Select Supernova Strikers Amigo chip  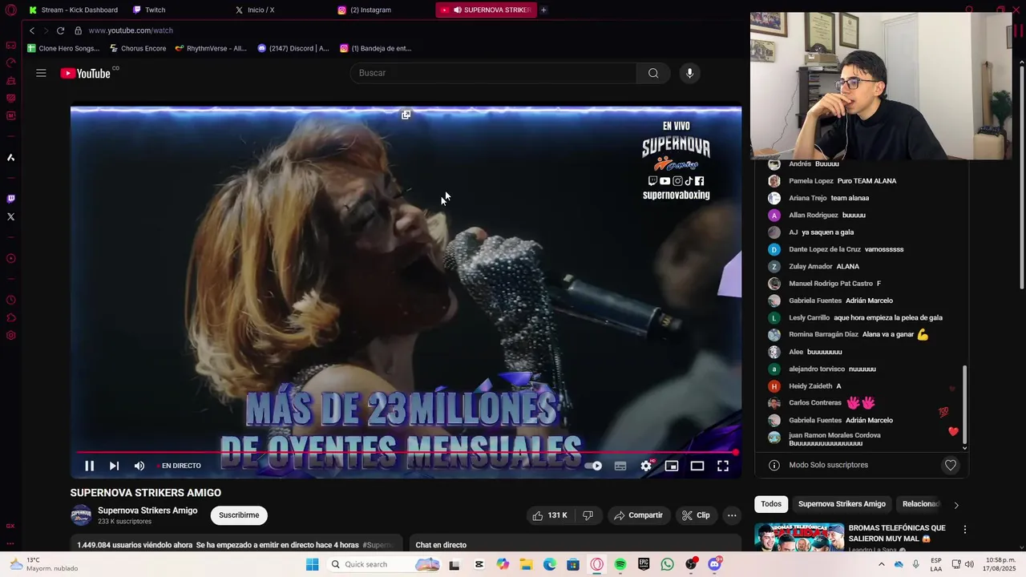pos(842,504)
